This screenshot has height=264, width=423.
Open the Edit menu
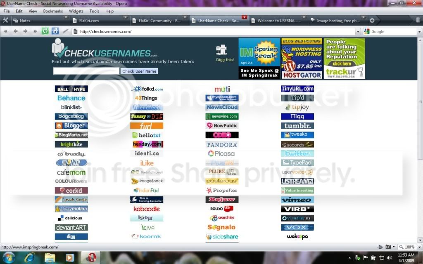coord(19,11)
